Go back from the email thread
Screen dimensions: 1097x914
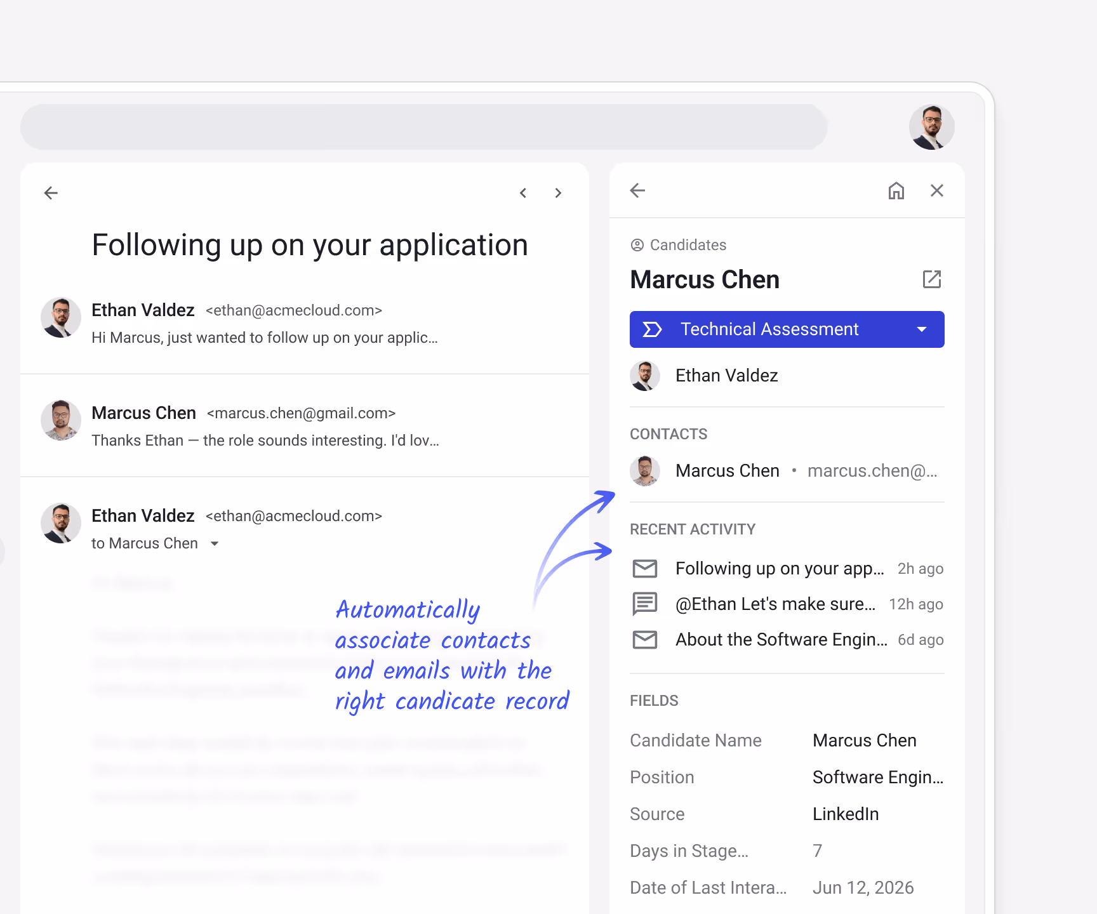click(x=51, y=193)
